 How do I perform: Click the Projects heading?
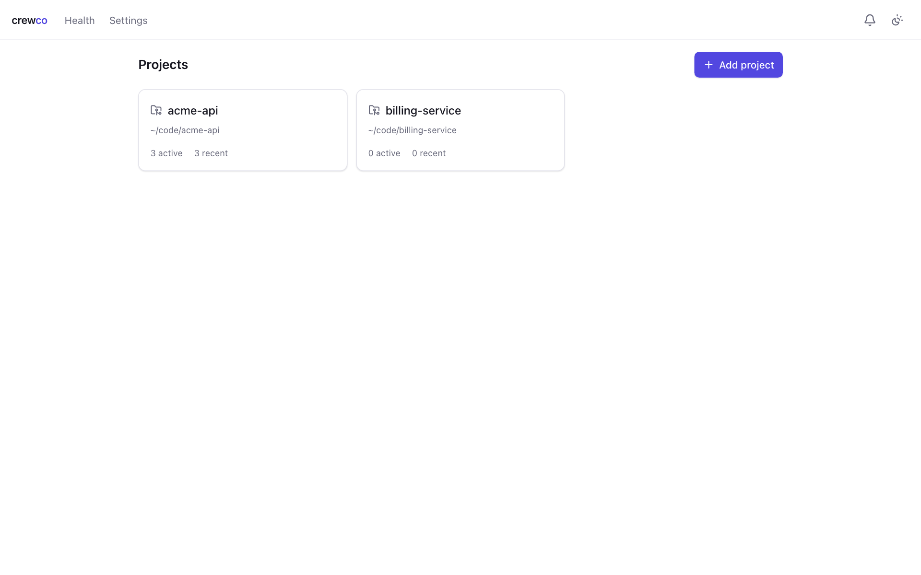[163, 65]
